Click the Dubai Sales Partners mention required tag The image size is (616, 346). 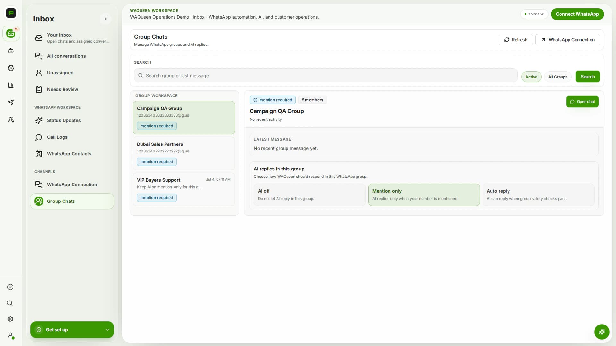157,162
